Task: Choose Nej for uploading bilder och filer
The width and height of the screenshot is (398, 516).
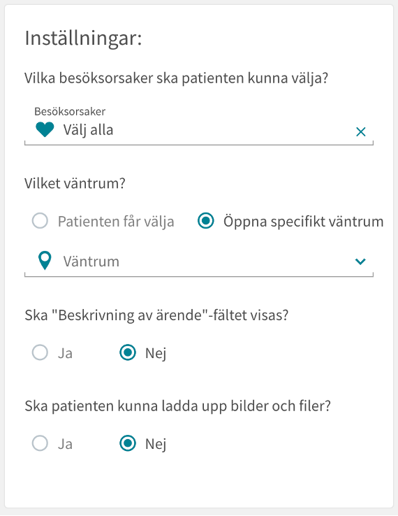Action: coord(128,443)
